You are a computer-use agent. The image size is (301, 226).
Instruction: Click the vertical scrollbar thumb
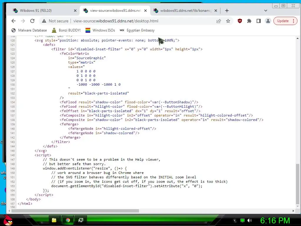pos(297,184)
